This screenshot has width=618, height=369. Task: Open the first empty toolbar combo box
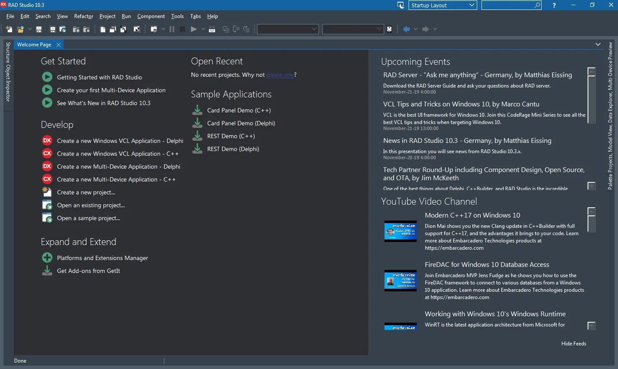click(x=288, y=29)
